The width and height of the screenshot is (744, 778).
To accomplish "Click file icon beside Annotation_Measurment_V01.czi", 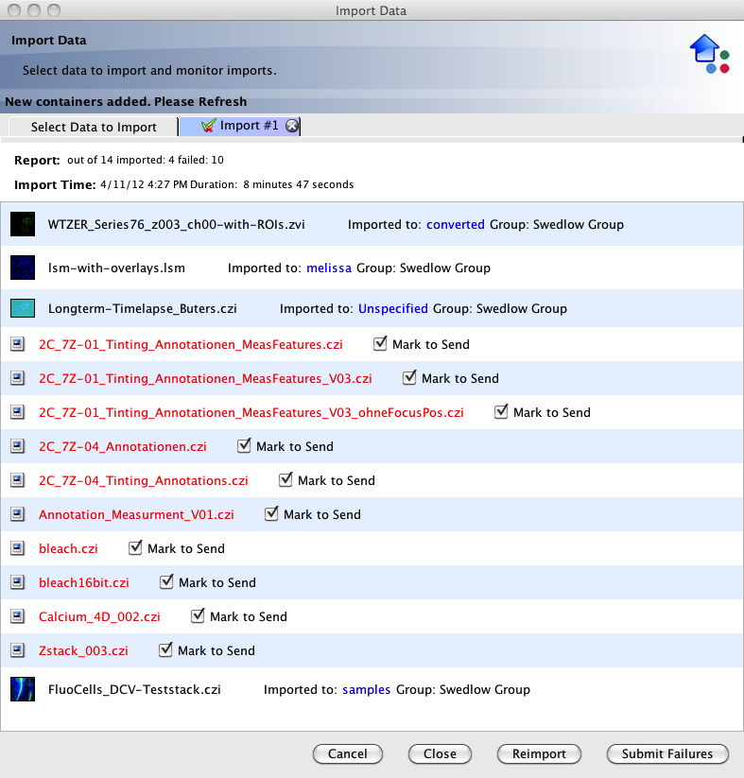I will pyautogui.click(x=17, y=514).
